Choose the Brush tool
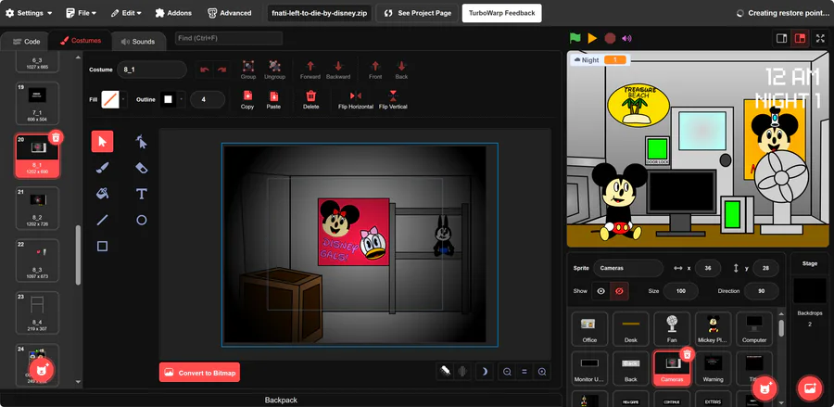The image size is (834, 407). (x=102, y=168)
